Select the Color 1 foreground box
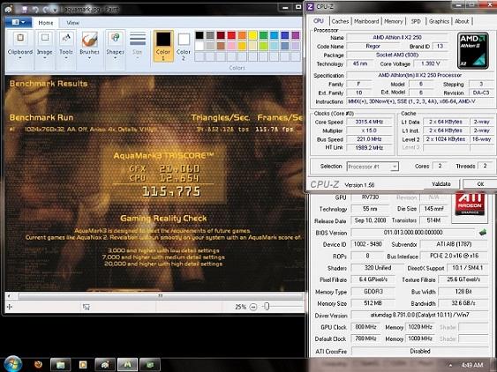Image resolution: width=497 pixels, height=372 pixels. click(163, 46)
